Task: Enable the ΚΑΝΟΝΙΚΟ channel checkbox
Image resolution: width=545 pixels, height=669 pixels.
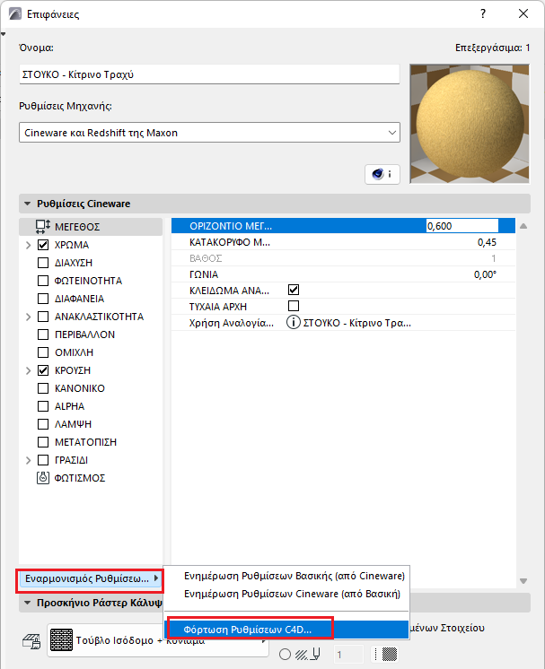Action: coord(43,388)
